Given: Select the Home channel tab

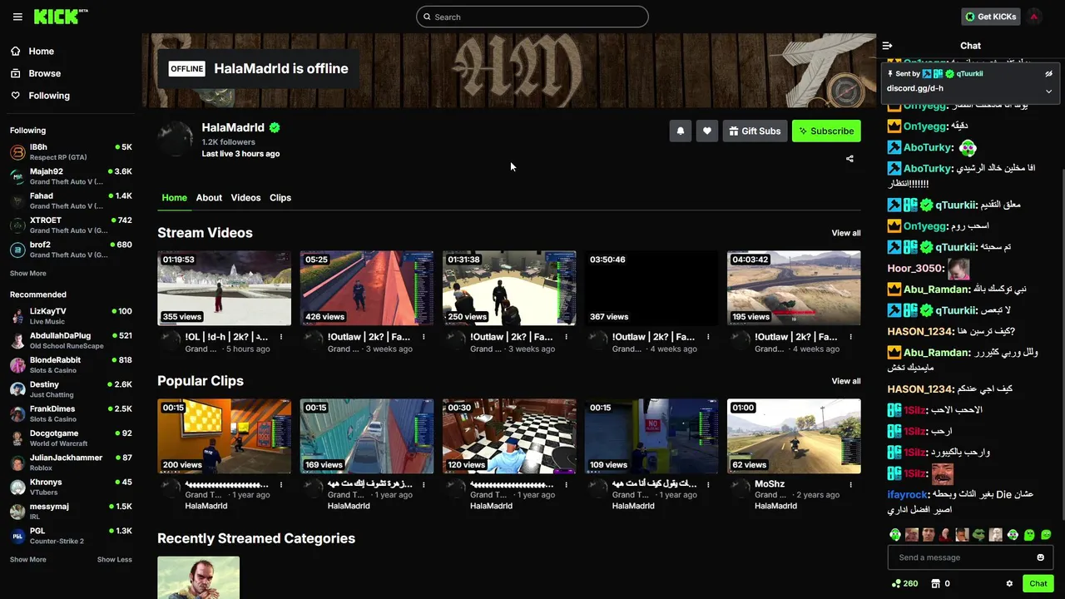Looking at the screenshot, I should tap(174, 198).
